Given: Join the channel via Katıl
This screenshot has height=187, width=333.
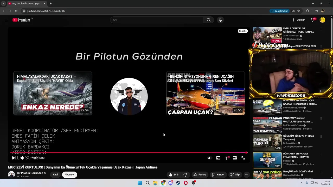Looking at the screenshot, I should coord(55,175).
